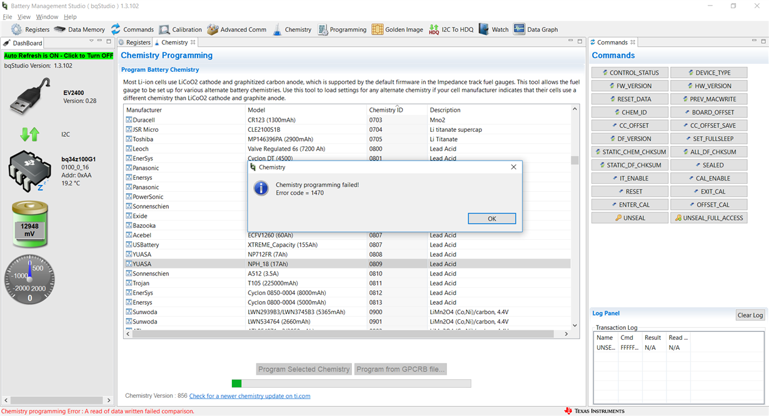The width and height of the screenshot is (769, 416).
Task: Send the IT_ENABLE command
Action: tap(630, 178)
